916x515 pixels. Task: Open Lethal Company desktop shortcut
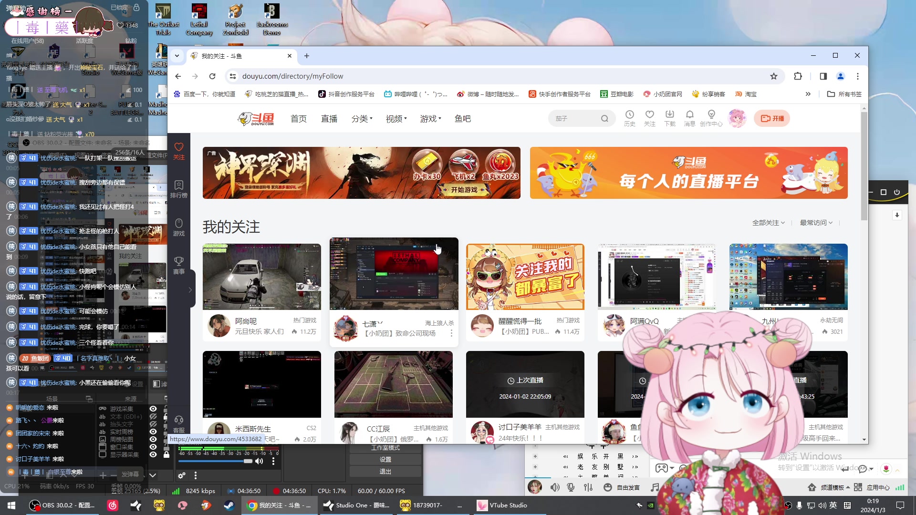pyautogui.click(x=199, y=20)
